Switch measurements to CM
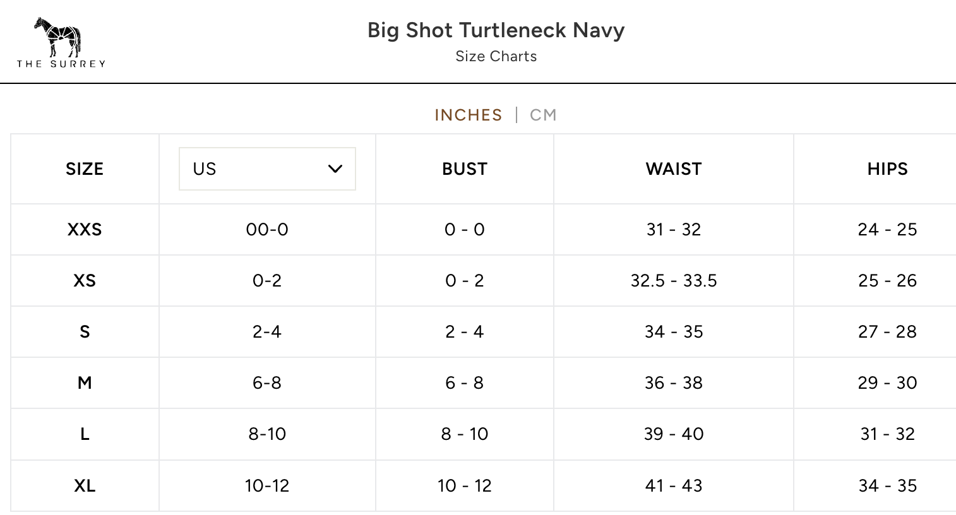 tap(543, 115)
